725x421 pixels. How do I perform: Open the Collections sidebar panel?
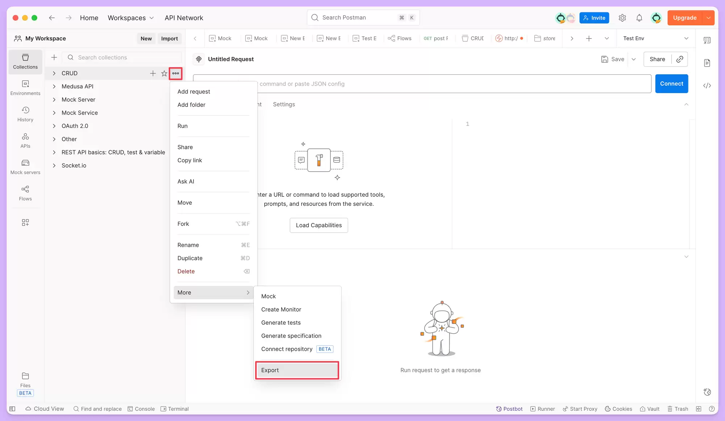pyautogui.click(x=25, y=62)
